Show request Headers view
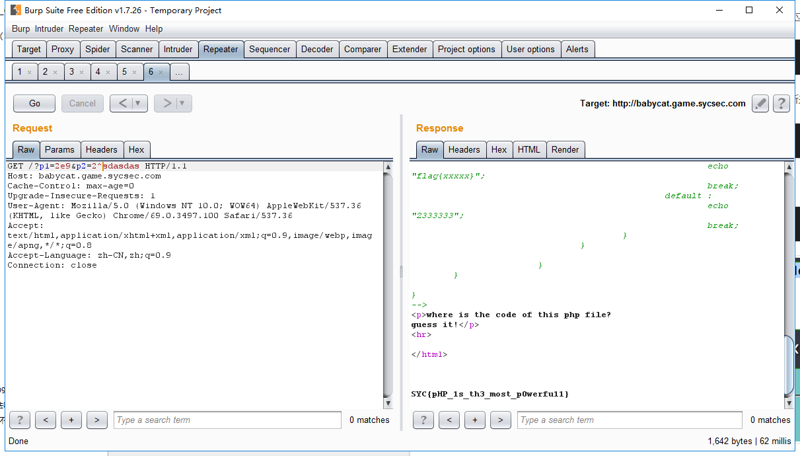This screenshot has width=800, height=456. pos(102,149)
